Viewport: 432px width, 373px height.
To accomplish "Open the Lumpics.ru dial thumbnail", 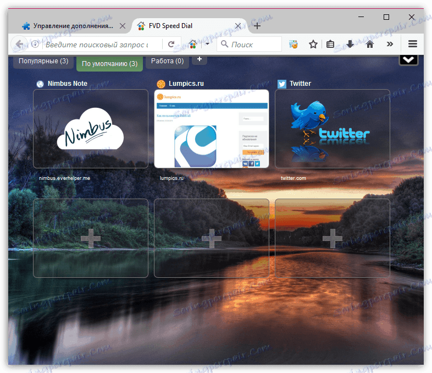I will [212, 129].
